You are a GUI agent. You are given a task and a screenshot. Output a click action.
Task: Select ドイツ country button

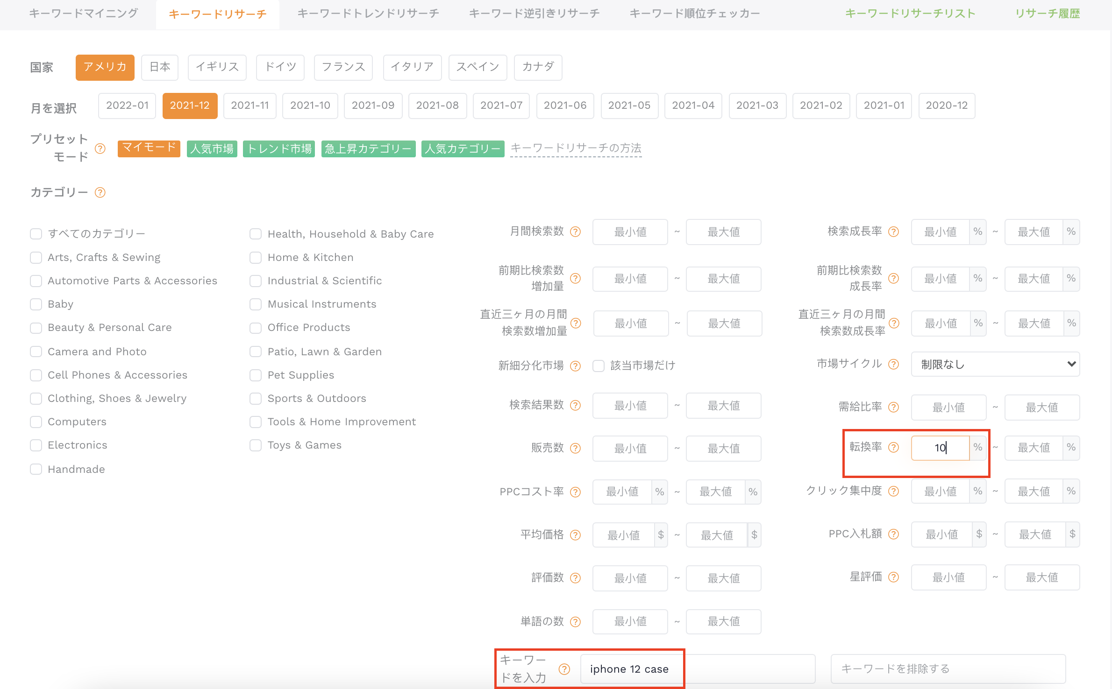coord(280,67)
